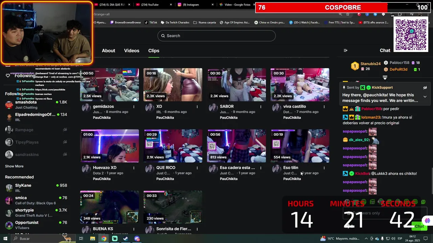Click the PauChikita avatar beside gemidazos clip

pyautogui.click(x=86, y=108)
